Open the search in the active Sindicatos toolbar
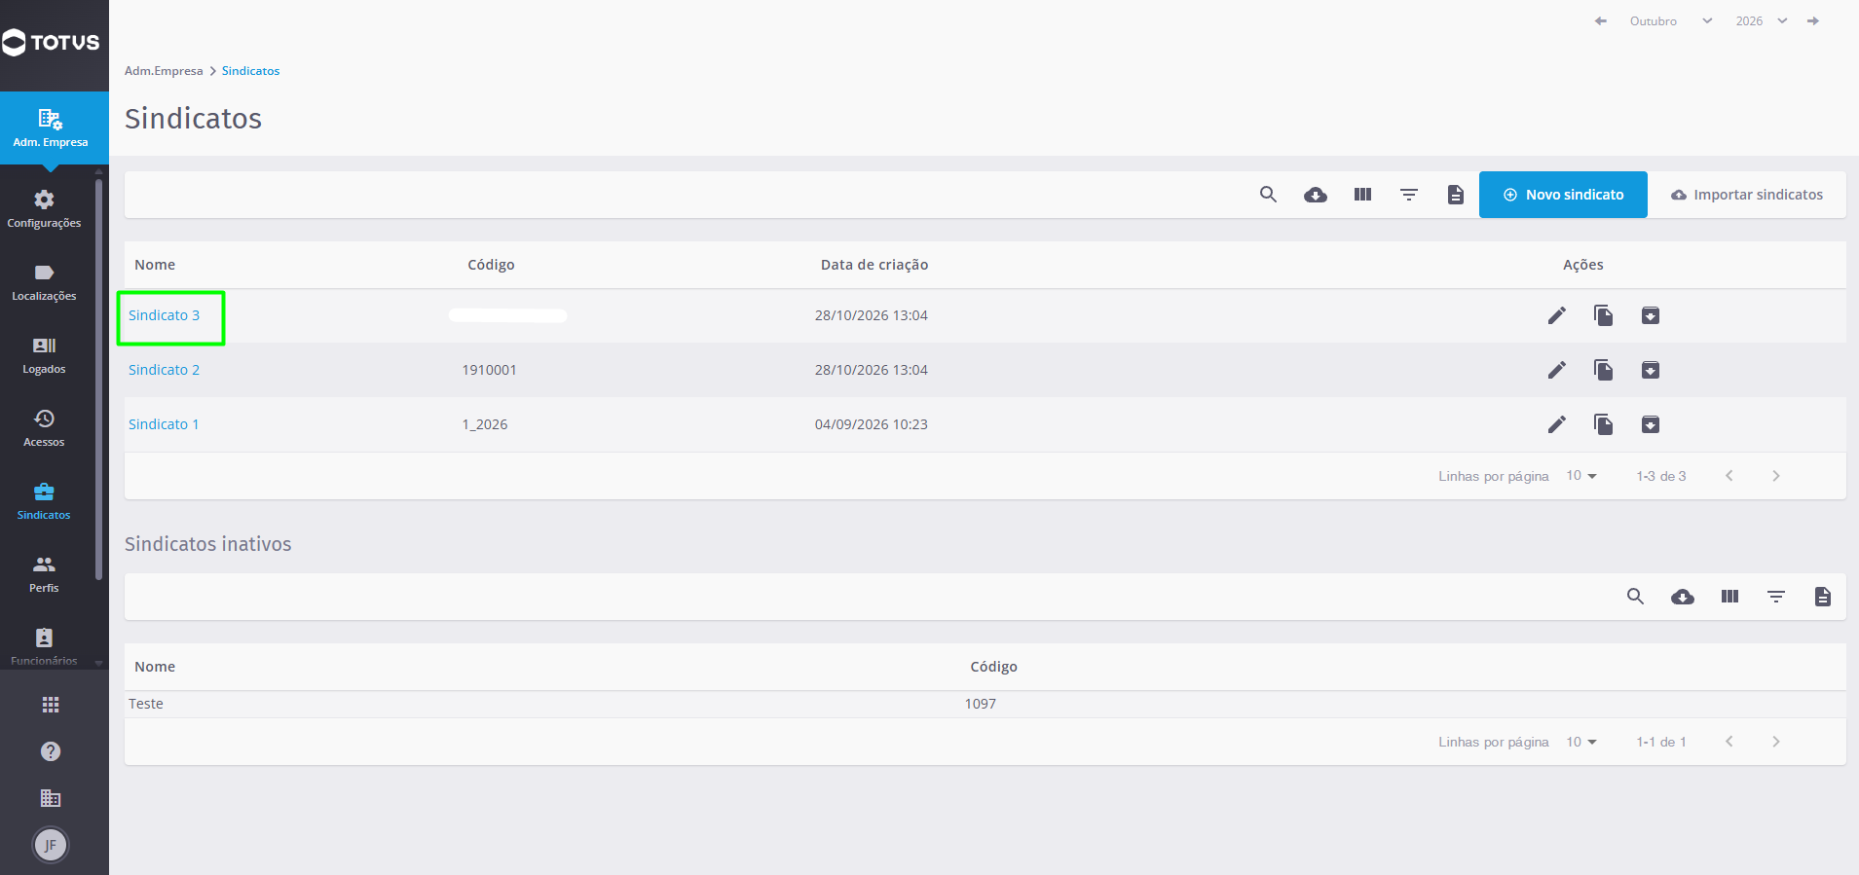The width and height of the screenshot is (1859, 875). click(1268, 195)
